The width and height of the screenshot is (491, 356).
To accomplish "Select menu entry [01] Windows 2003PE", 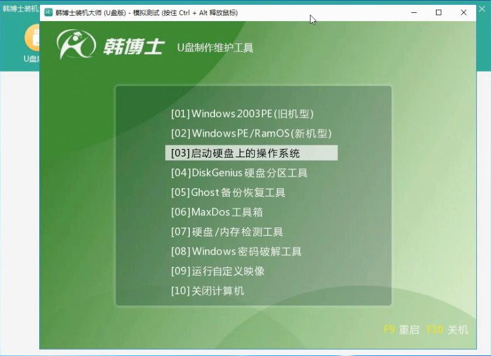I will pyautogui.click(x=242, y=114).
